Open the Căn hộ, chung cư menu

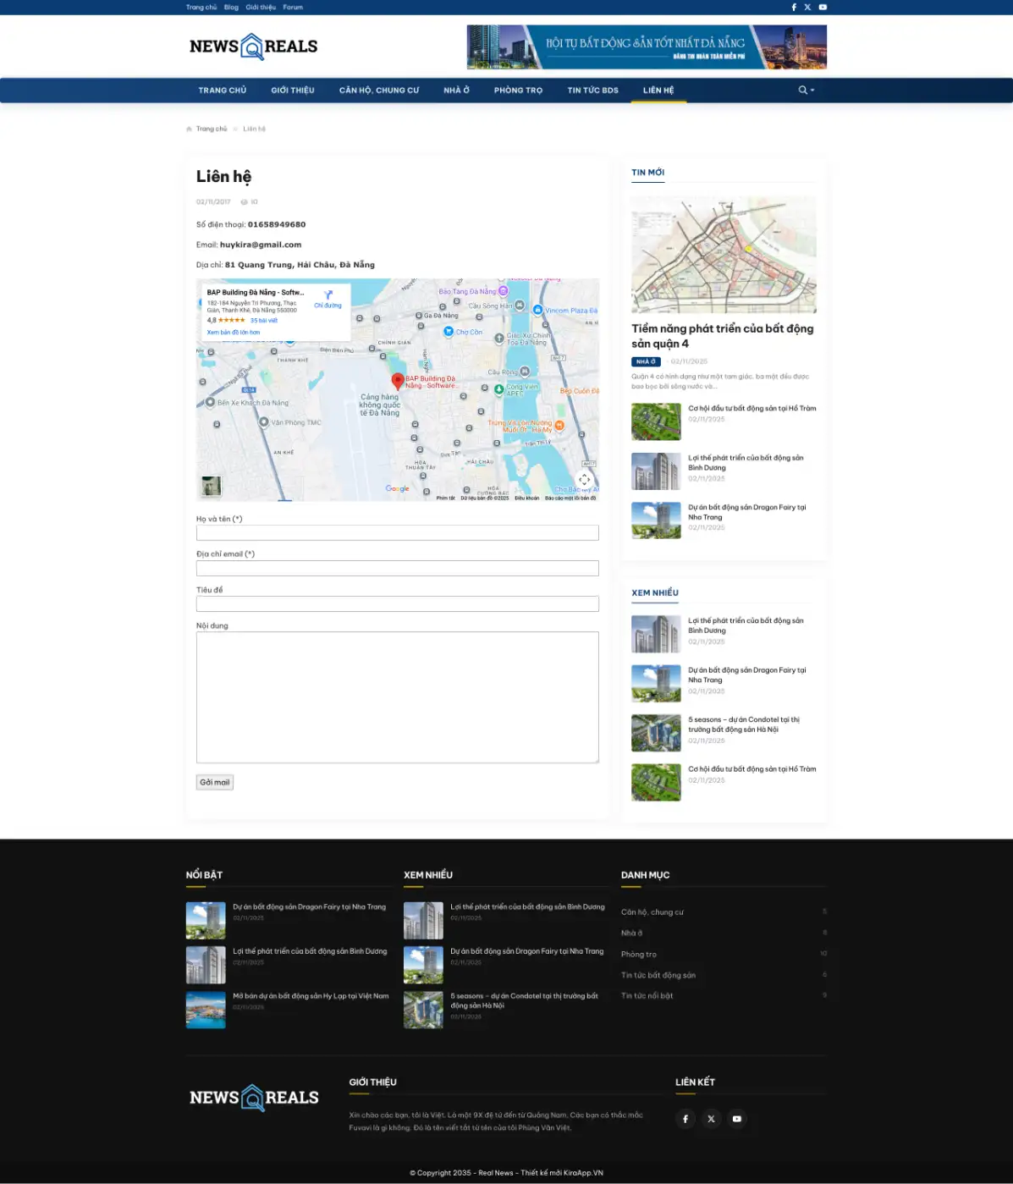[x=379, y=91]
